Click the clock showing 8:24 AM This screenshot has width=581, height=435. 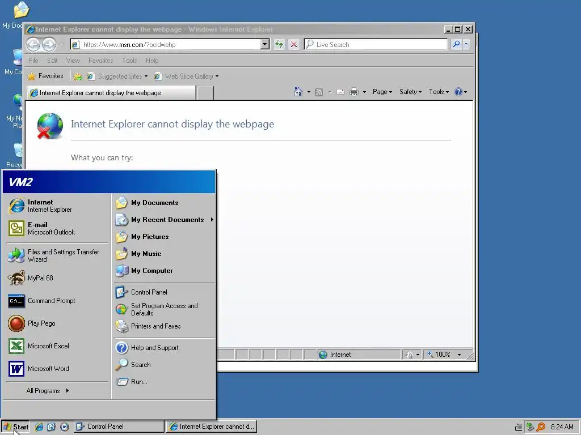(562, 427)
